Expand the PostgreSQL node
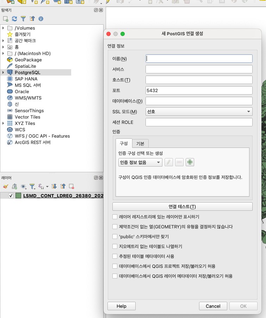 point(3,72)
